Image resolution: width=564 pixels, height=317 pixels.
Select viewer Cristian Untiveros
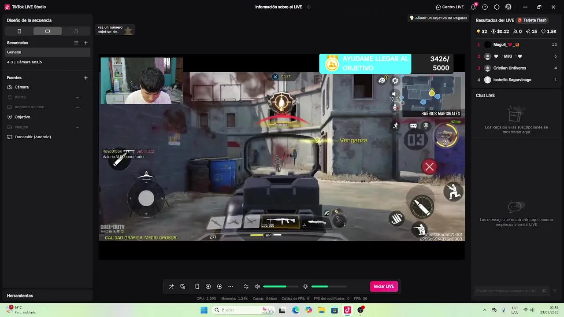click(517, 68)
